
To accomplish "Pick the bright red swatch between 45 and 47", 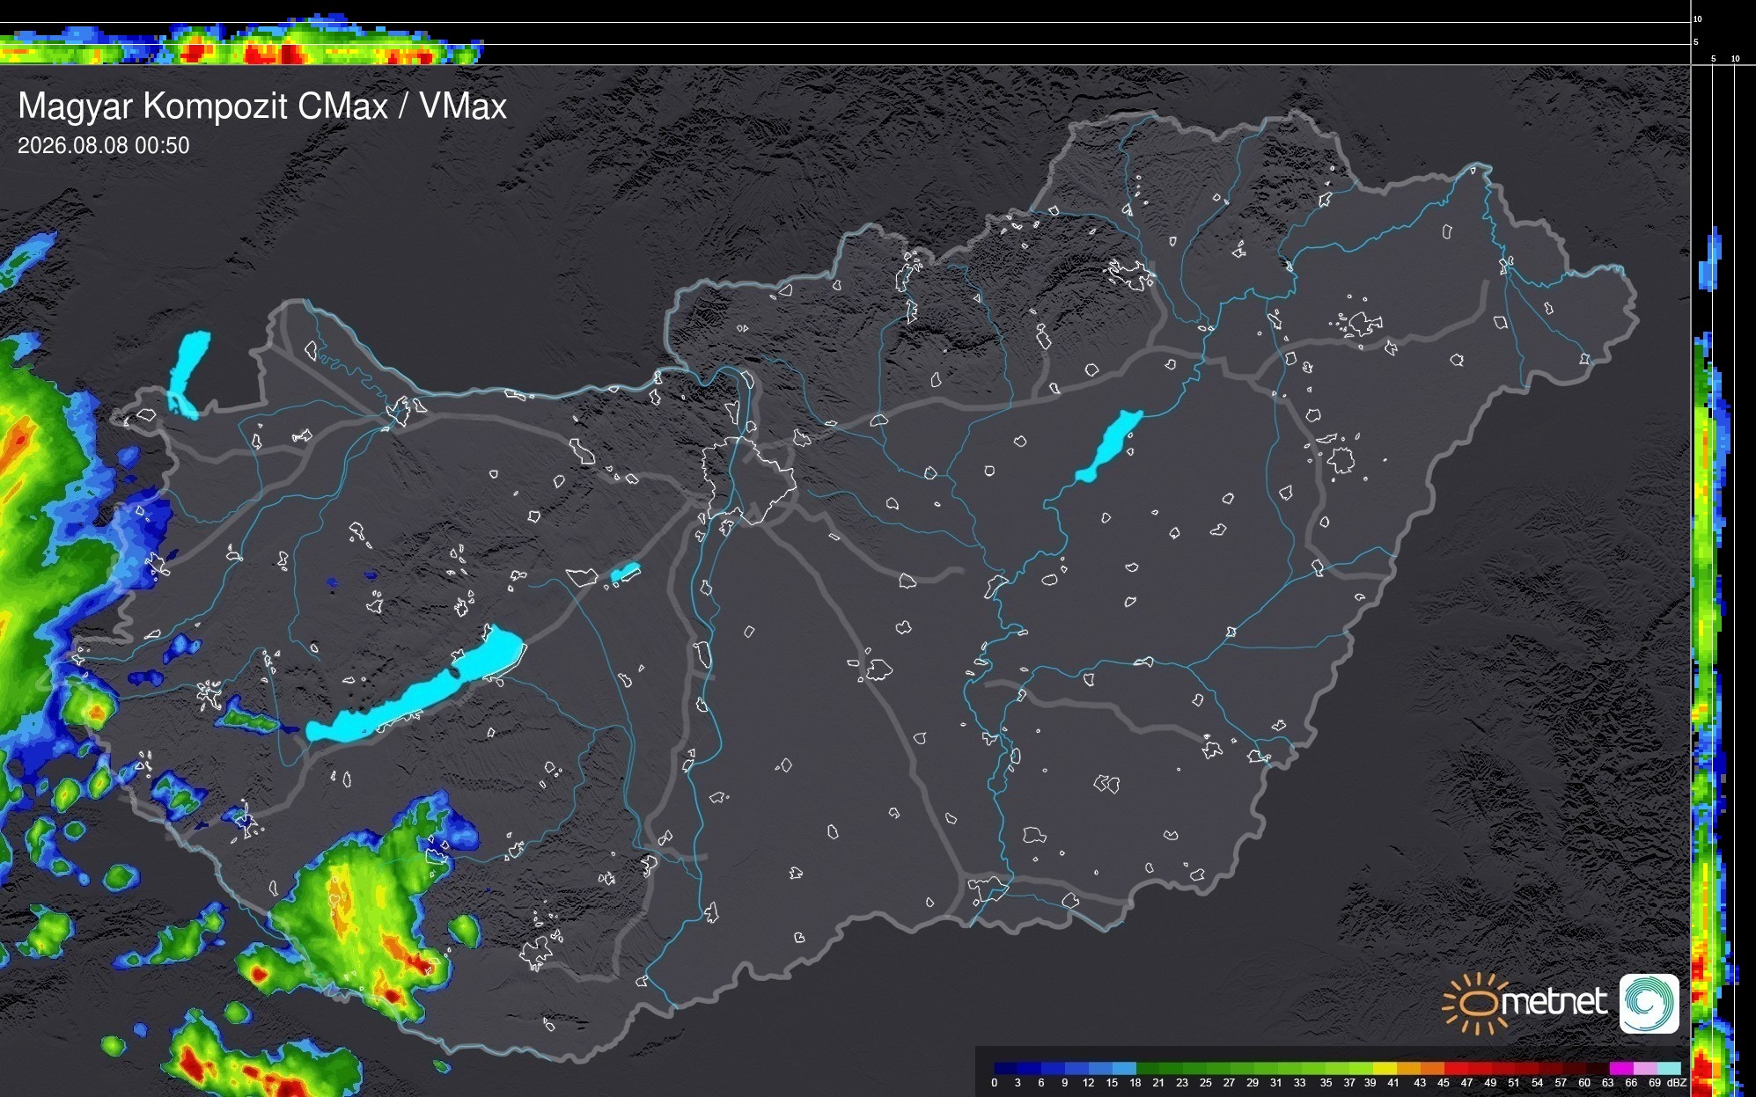I will [1456, 1068].
